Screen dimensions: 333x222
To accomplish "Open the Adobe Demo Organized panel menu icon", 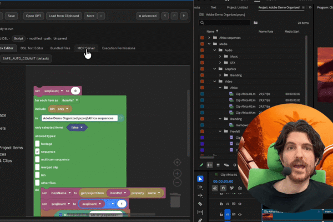I will tap(303, 7).
